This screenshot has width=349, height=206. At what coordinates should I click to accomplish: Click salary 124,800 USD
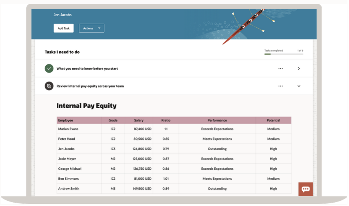pyautogui.click(x=142, y=149)
